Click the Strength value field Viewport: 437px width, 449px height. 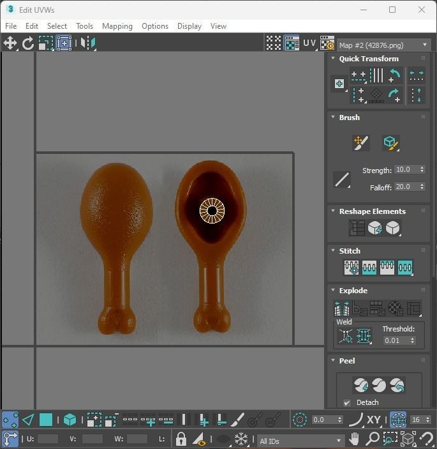click(x=406, y=169)
